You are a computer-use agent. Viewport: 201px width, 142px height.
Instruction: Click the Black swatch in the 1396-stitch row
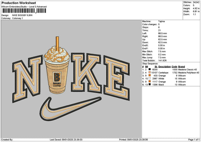150,84
